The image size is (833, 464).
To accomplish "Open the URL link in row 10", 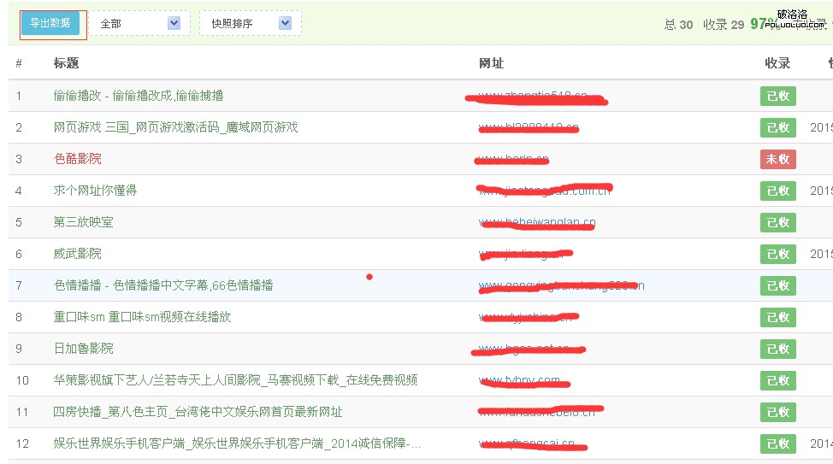I will coord(520,380).
